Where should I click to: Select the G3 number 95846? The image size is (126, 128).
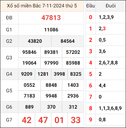tap(29, 52)
